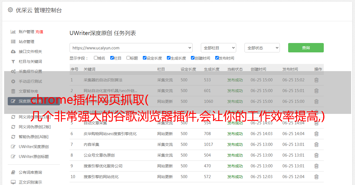Click publish time 06-25 15:02
The width and height of the screenshot is (355, 185).
(293, 80)
